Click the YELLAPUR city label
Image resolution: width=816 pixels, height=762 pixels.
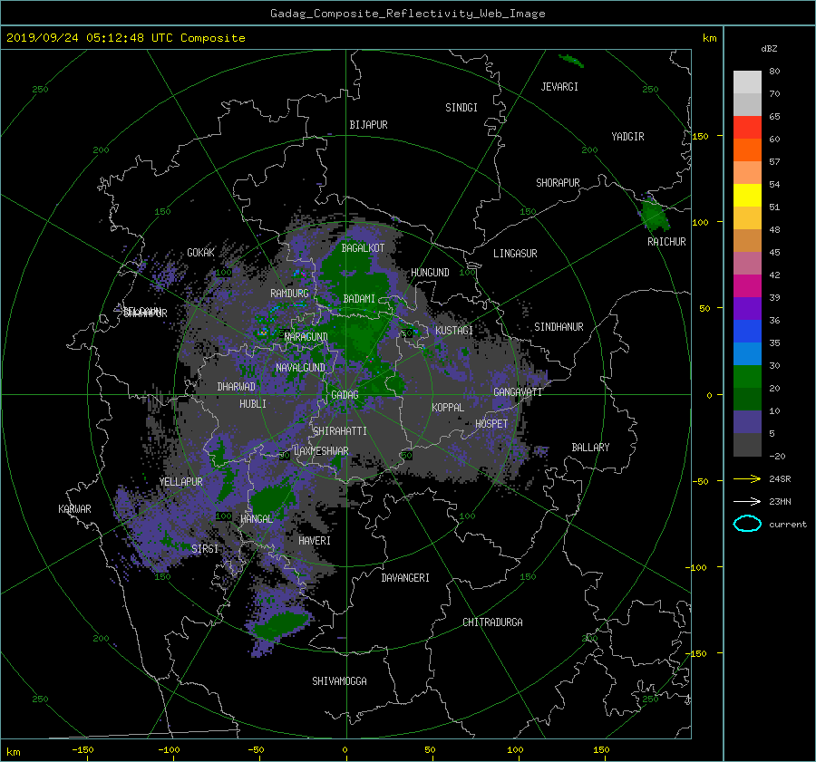(180, 482)
